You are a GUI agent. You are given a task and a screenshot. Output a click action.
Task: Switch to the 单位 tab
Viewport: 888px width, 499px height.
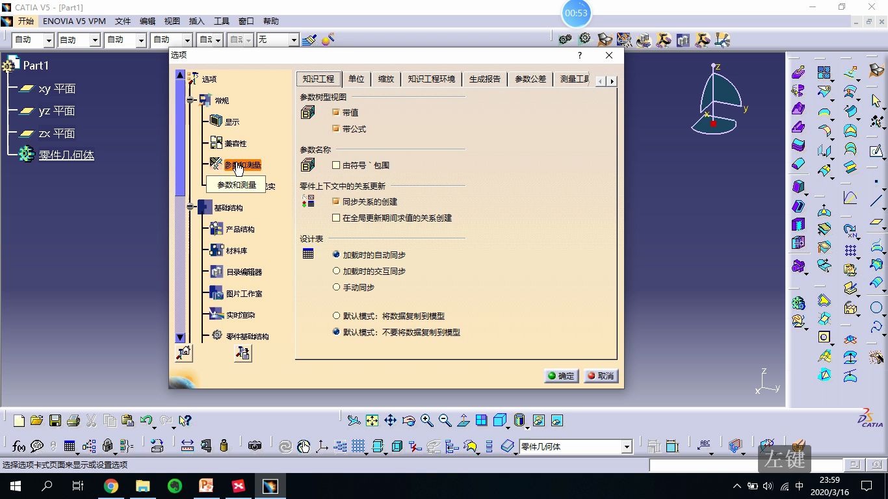[356, 79]
